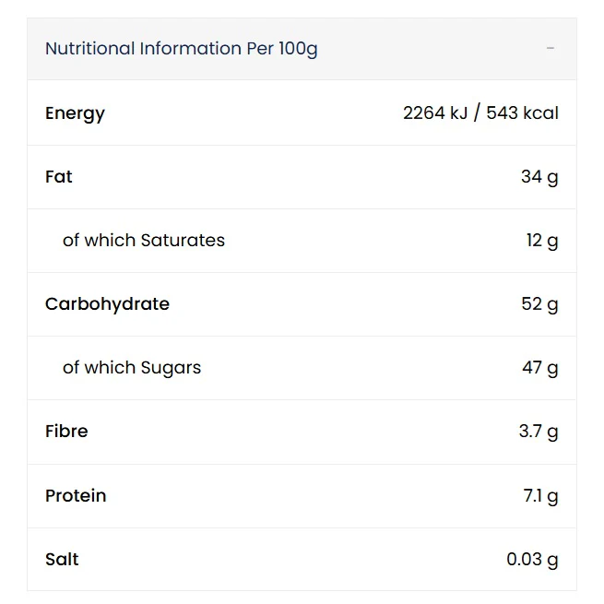Select the Fat row label
Screen dimensions: 604x604
pos(59,177)
